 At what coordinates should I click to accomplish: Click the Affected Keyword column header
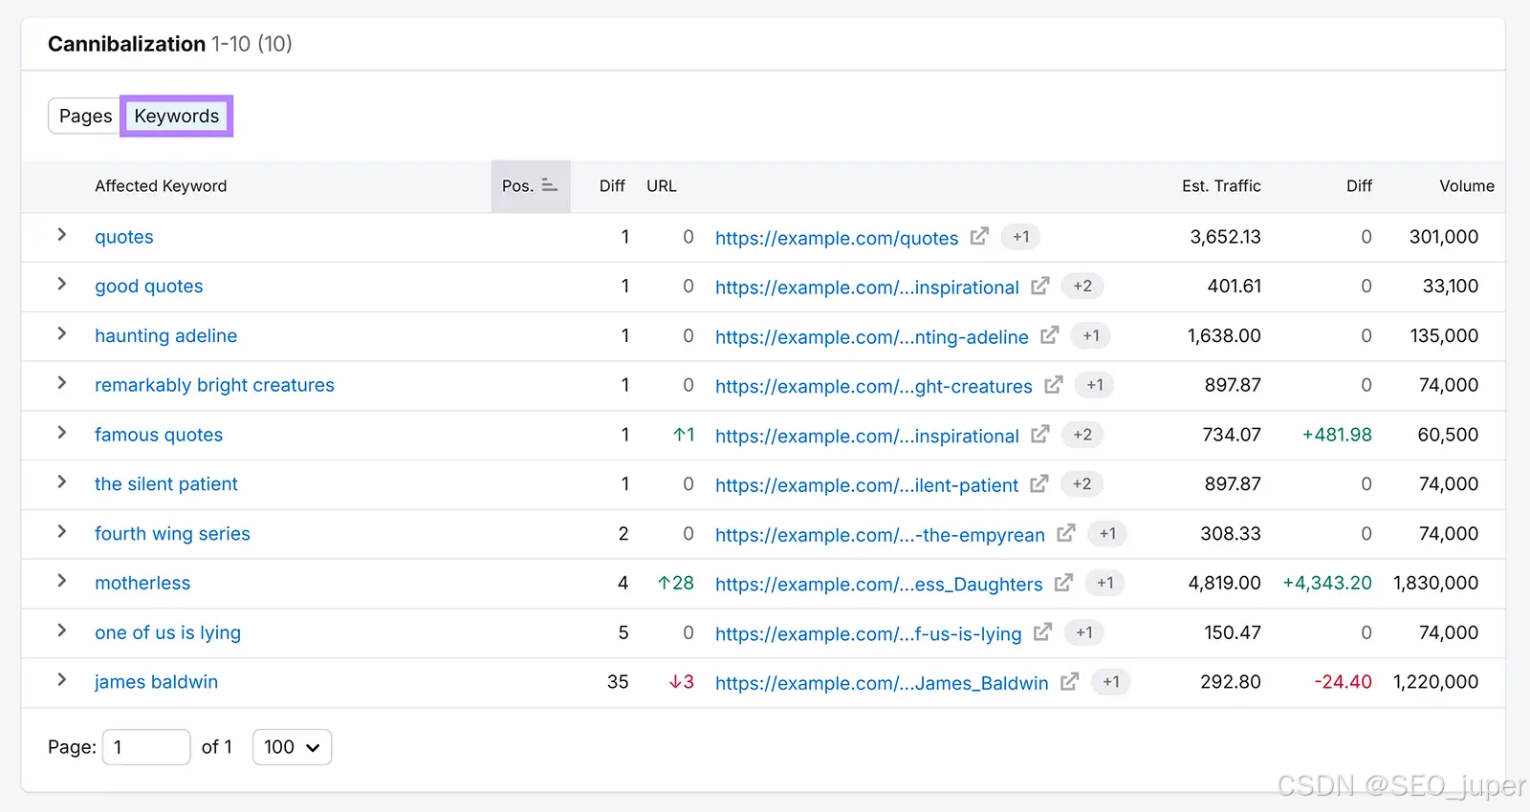161,186
